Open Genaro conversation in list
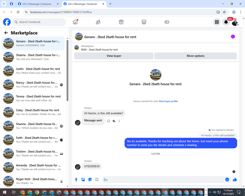 (33, 44)
